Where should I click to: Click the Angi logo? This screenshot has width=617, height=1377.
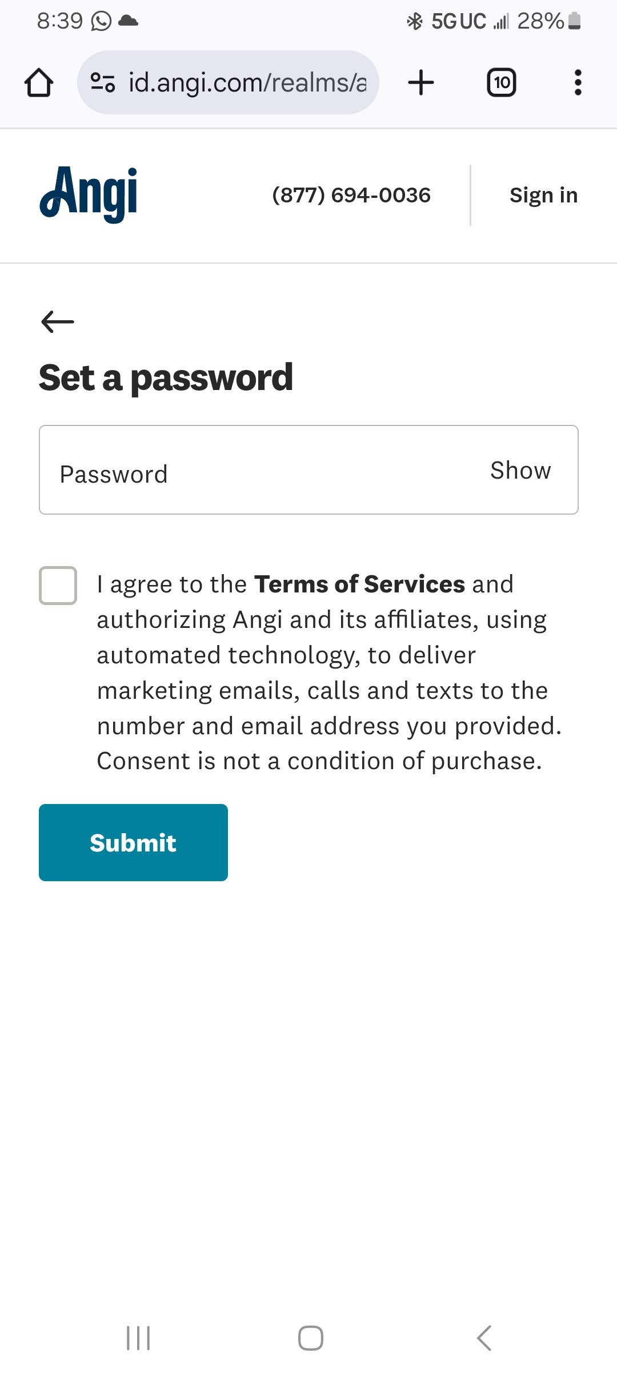(89, 194)
